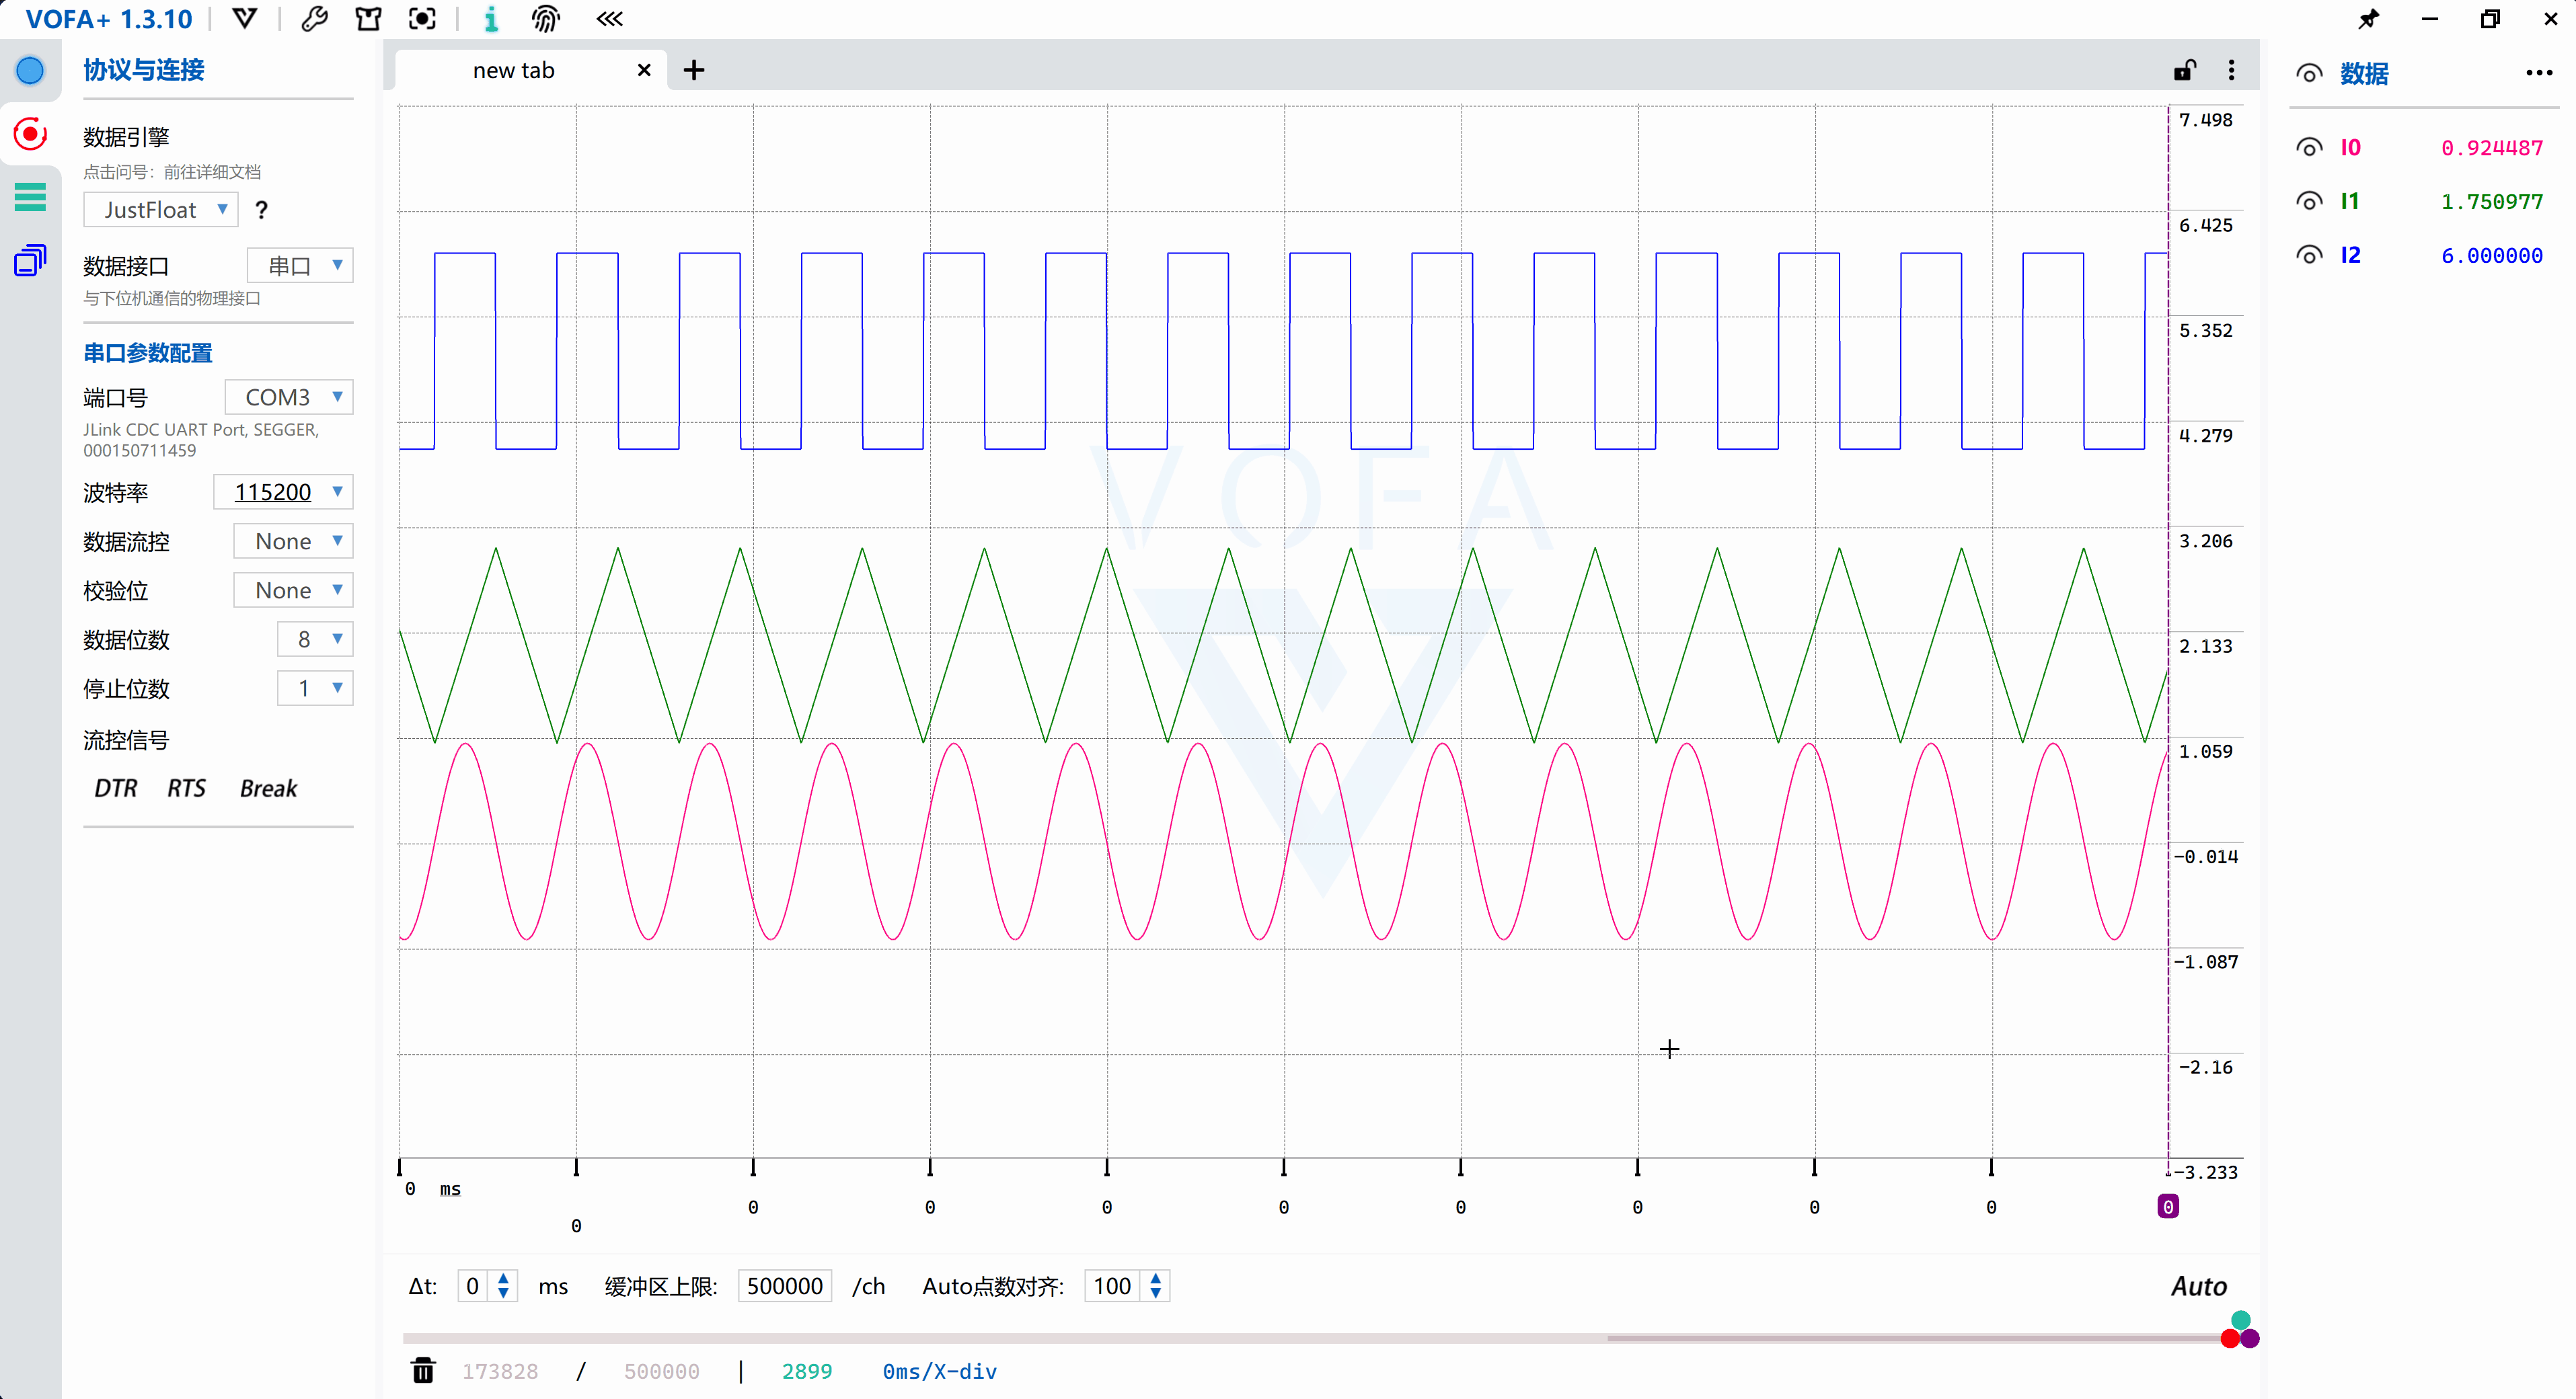Hide channel I1 waveform
This screenshot has width=2576, height=1399.
tap(2309, 202)
